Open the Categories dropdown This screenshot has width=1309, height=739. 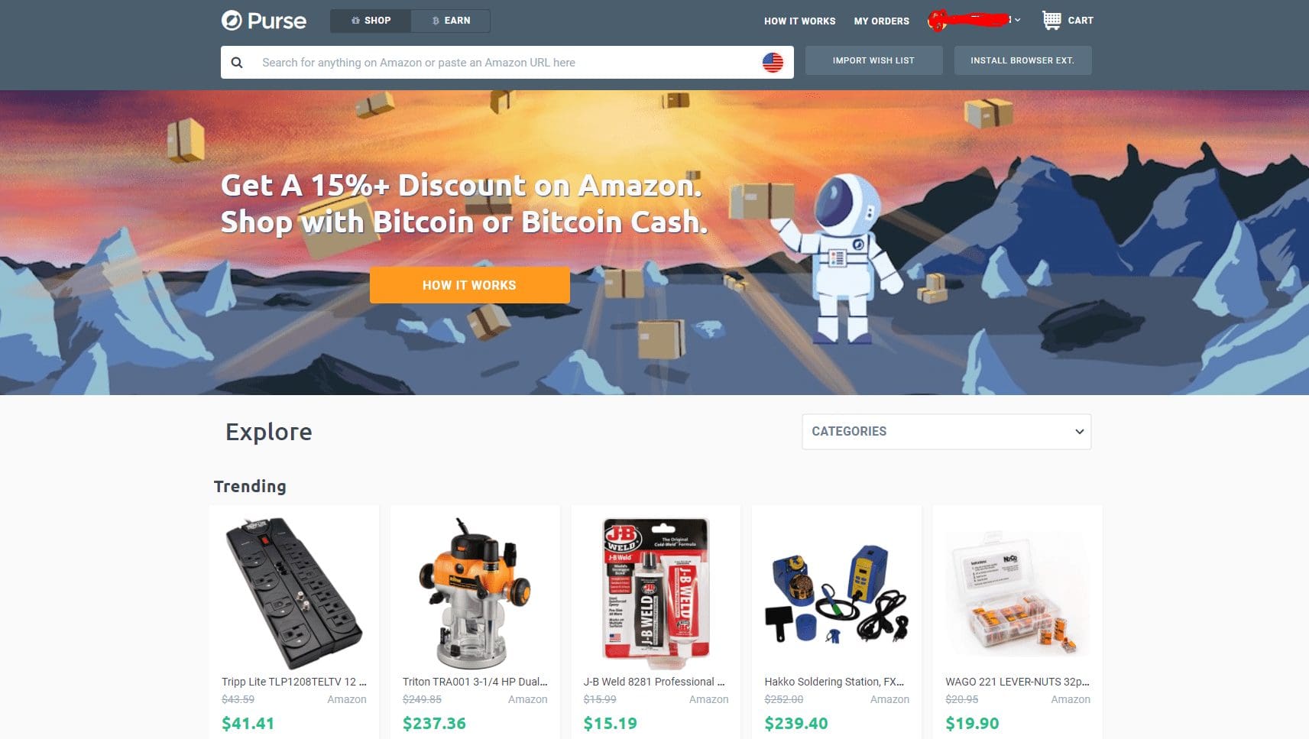[946, 432]
